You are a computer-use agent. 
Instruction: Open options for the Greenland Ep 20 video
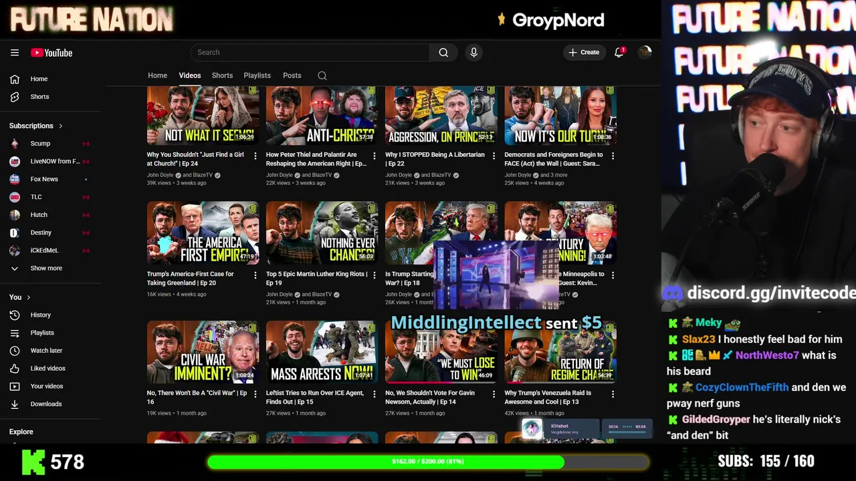[255, 275]
